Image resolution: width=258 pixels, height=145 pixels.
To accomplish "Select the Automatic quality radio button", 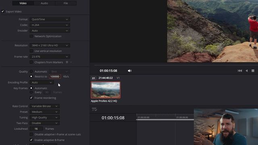I will click(31, 72).
